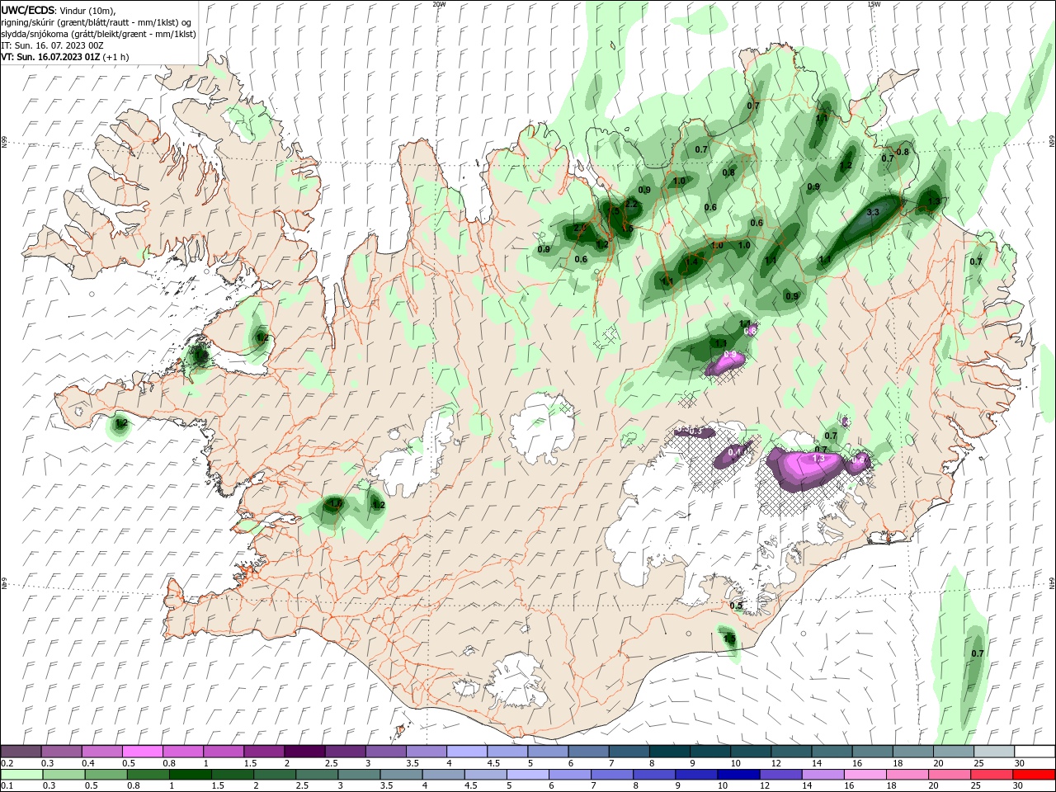1056x792 pixels.
Task: Pick the deep blue 10 mm swatch in the lower scale
Action: coord(738,775)
